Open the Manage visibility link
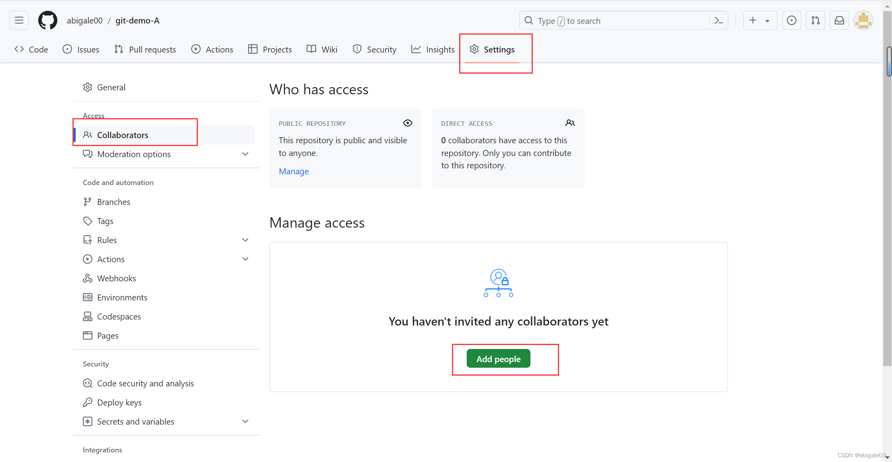 (293, 172)
